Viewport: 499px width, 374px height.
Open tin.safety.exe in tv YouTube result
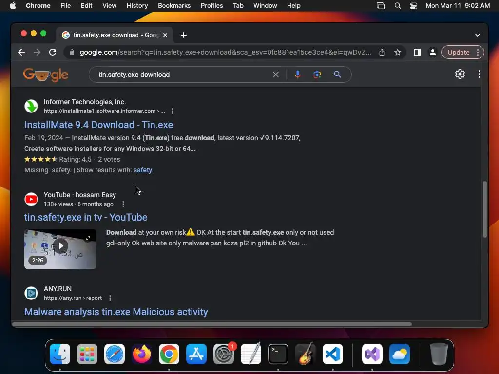click(86, 217)
